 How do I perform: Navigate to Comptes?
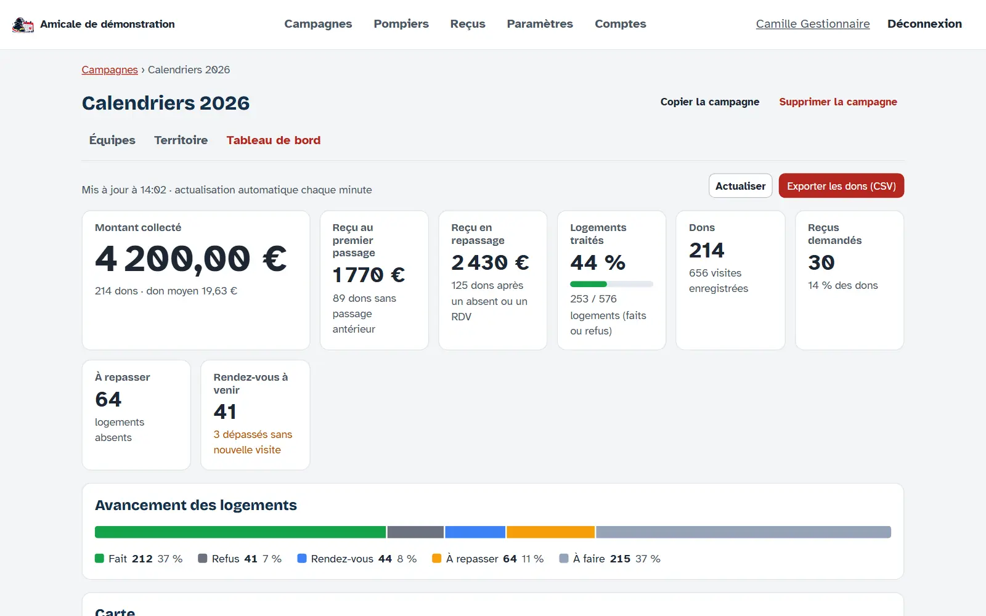(x=621, y=24)
